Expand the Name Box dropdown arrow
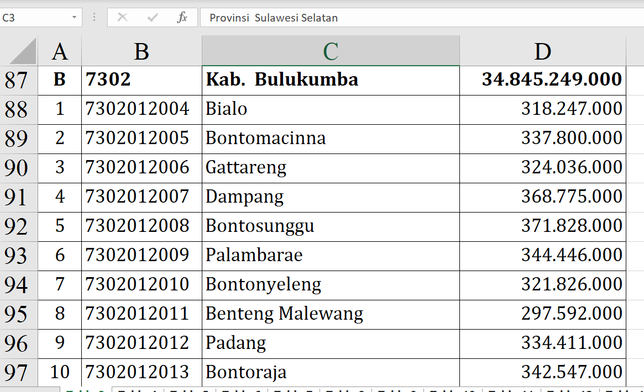This screenshot has width=644, height=392. point(74,18)
